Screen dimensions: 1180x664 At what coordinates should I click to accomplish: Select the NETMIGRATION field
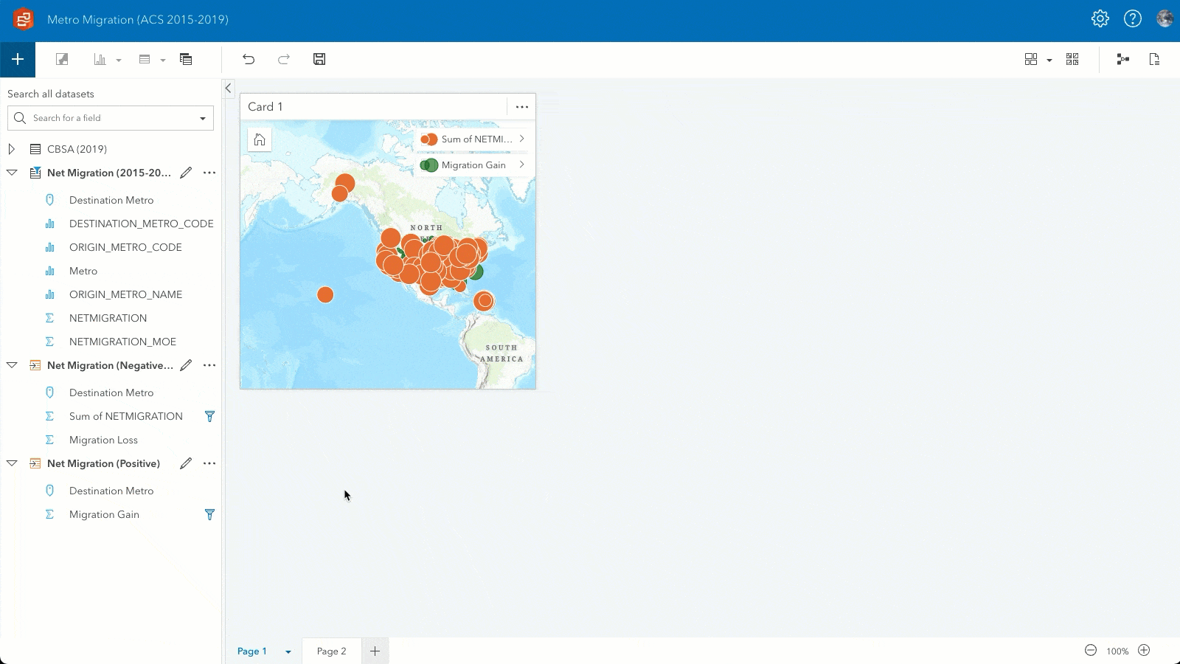108,318
